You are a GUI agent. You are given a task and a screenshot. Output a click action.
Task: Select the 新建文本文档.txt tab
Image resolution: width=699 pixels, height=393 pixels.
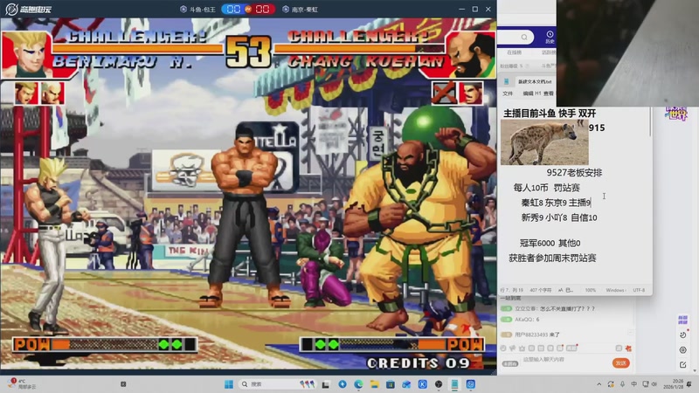point(535,81)
